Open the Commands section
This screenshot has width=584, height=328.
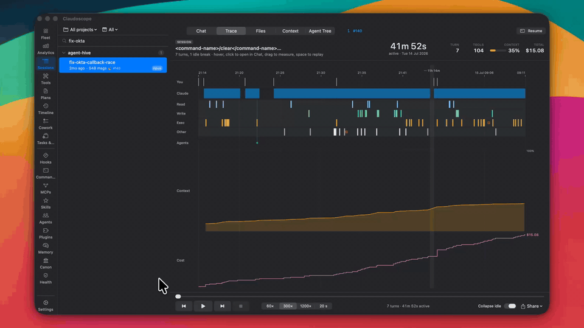click(x=46, y=173)
